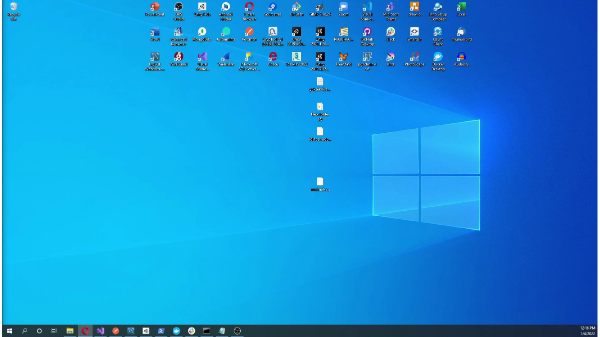Click the GIMP 2.10.24 desktop icon
The height and width of the screenshot is (337, 600).
point(320,9)
